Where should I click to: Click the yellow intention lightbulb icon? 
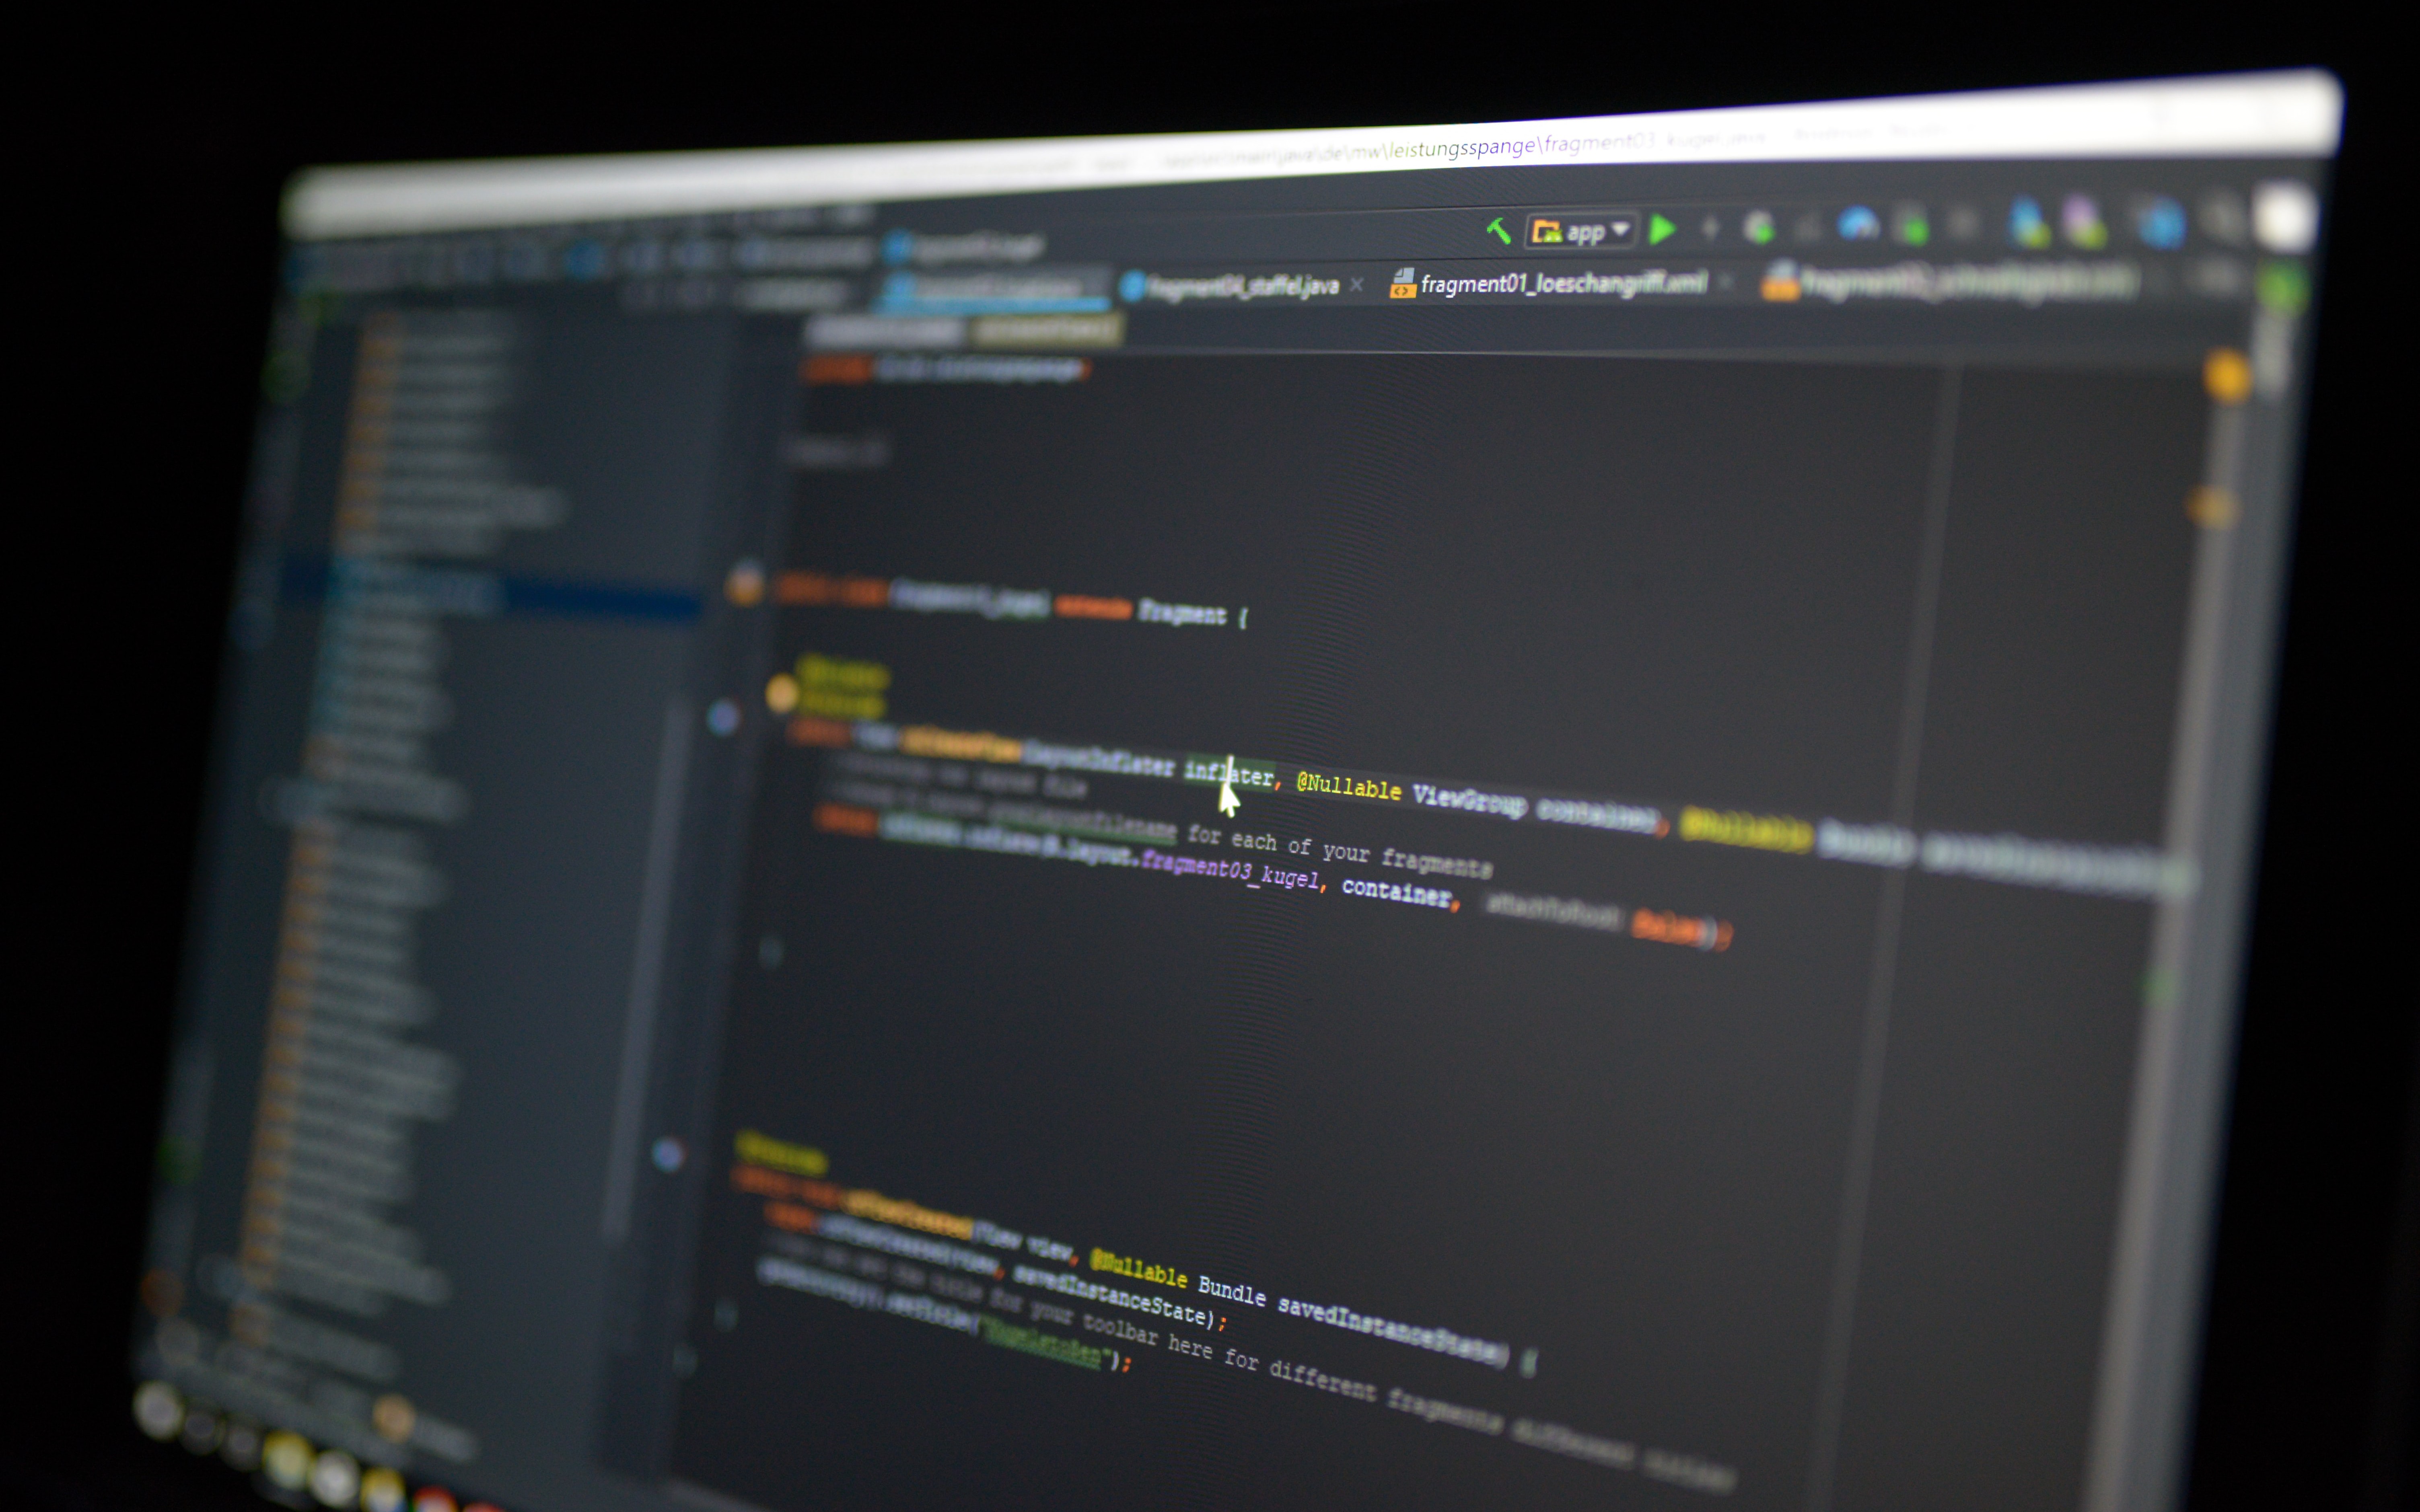781,692
